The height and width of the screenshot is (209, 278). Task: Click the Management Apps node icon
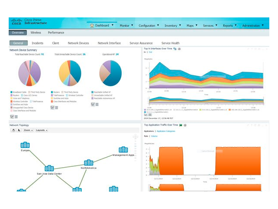(x=123, y=149)
